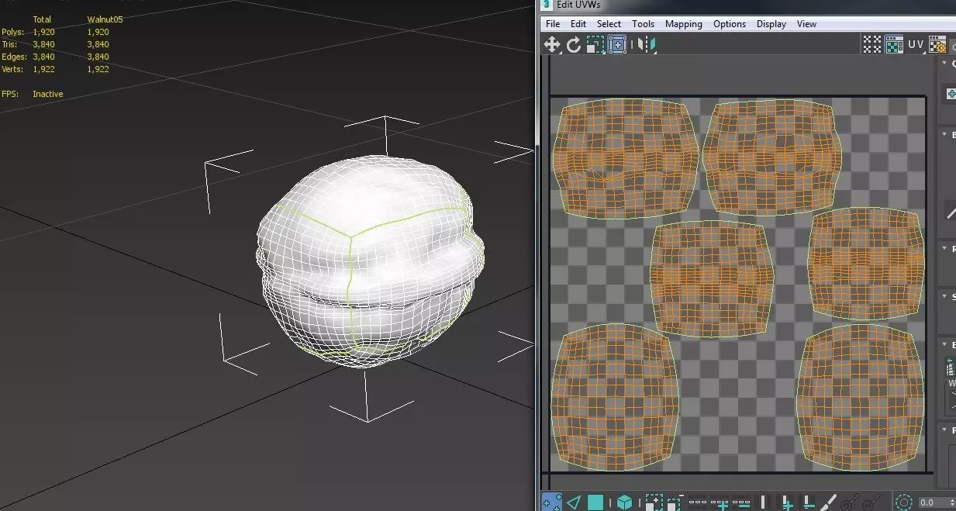Viewport: 956px width, 511px height.
Task: Click the soft selection value spinner arrows
Action: [x=951, y=502]
